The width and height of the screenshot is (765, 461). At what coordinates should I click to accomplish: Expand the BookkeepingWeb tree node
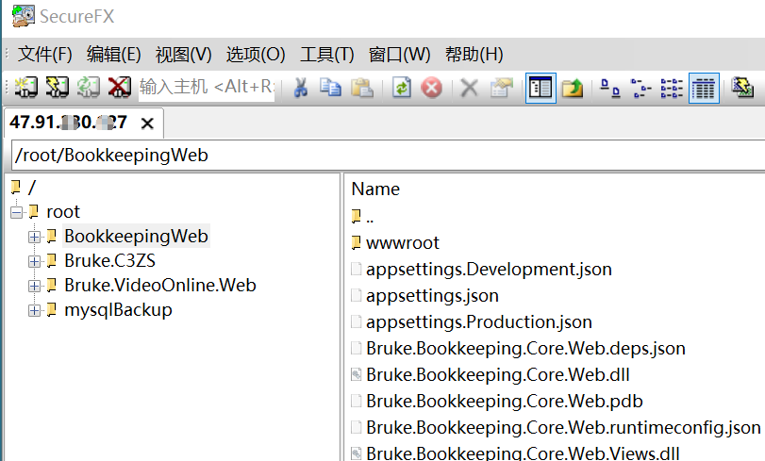(x=34, y=237)
